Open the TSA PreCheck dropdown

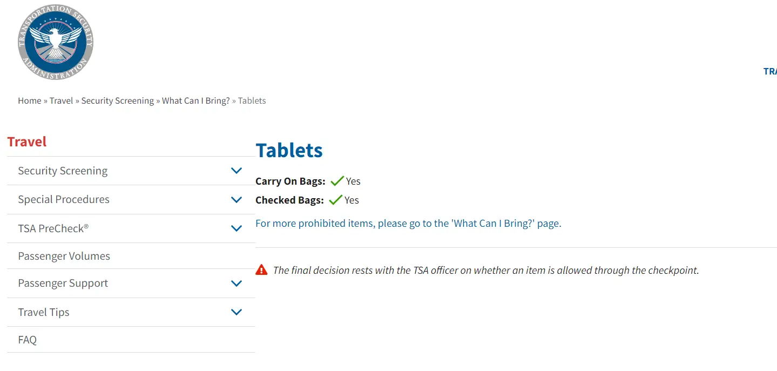pos(236,228)
